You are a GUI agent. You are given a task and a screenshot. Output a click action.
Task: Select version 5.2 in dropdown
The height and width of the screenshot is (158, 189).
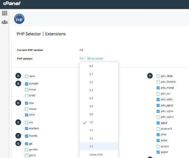(x=99, y=82)
